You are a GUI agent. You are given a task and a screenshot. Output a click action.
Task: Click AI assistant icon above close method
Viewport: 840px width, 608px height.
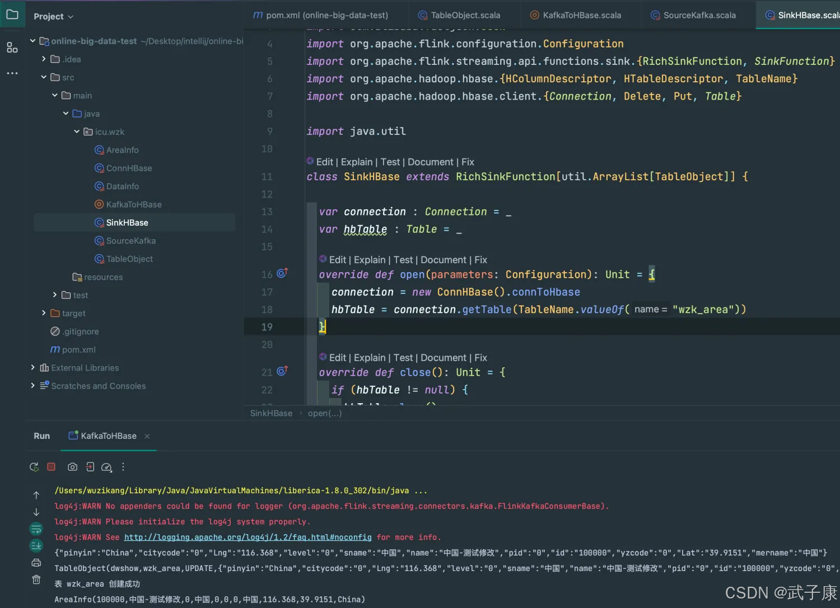click(323, 357)
